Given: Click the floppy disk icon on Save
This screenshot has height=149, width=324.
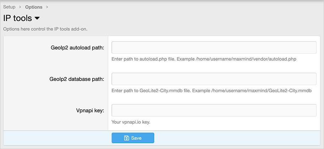Looking at the screenshot, I should coord(126,138).
